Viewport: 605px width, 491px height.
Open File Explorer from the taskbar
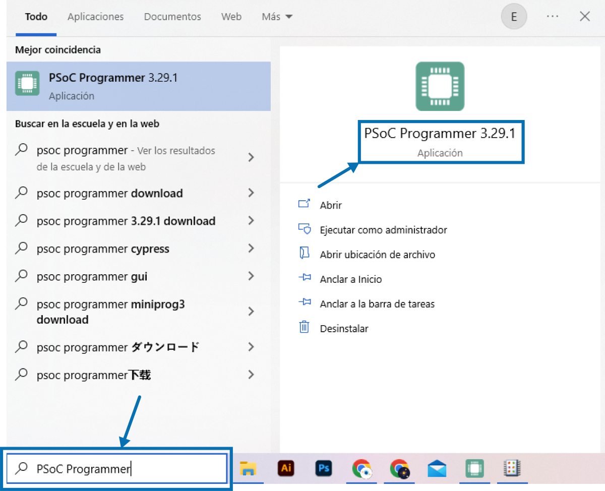247,468
